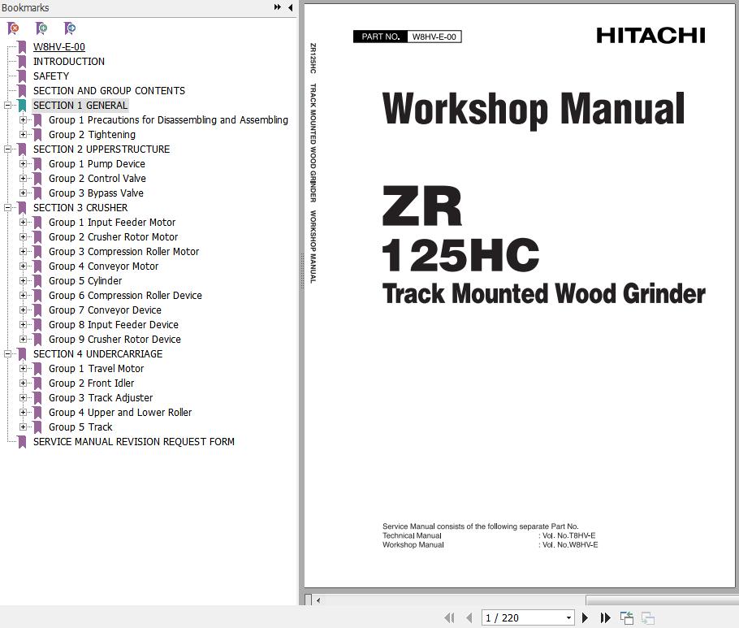Expand Group 1 Pump Device bookmark
The width and height of the screenshot is (739, 628).
pos(23,163)
